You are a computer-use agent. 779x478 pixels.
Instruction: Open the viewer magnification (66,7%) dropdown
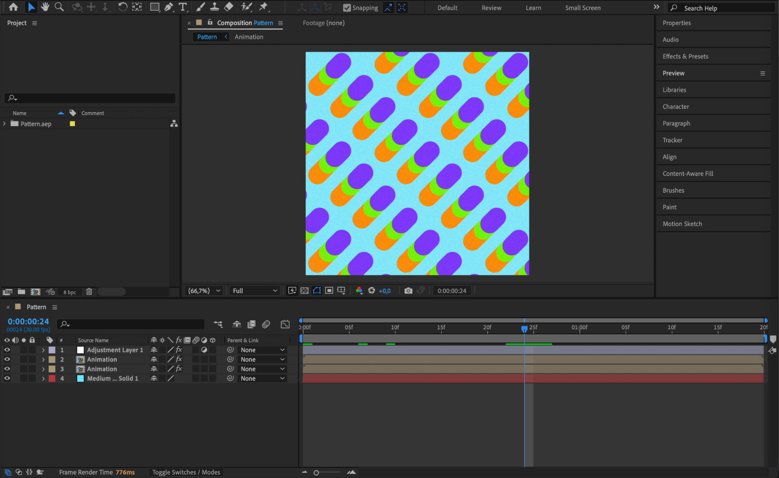205,291
